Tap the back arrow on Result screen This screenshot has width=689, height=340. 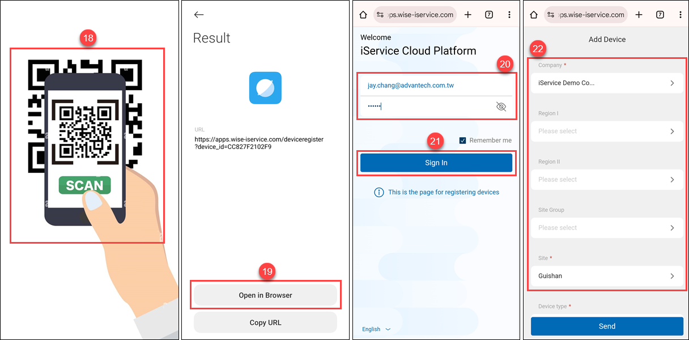click(198, 15)
